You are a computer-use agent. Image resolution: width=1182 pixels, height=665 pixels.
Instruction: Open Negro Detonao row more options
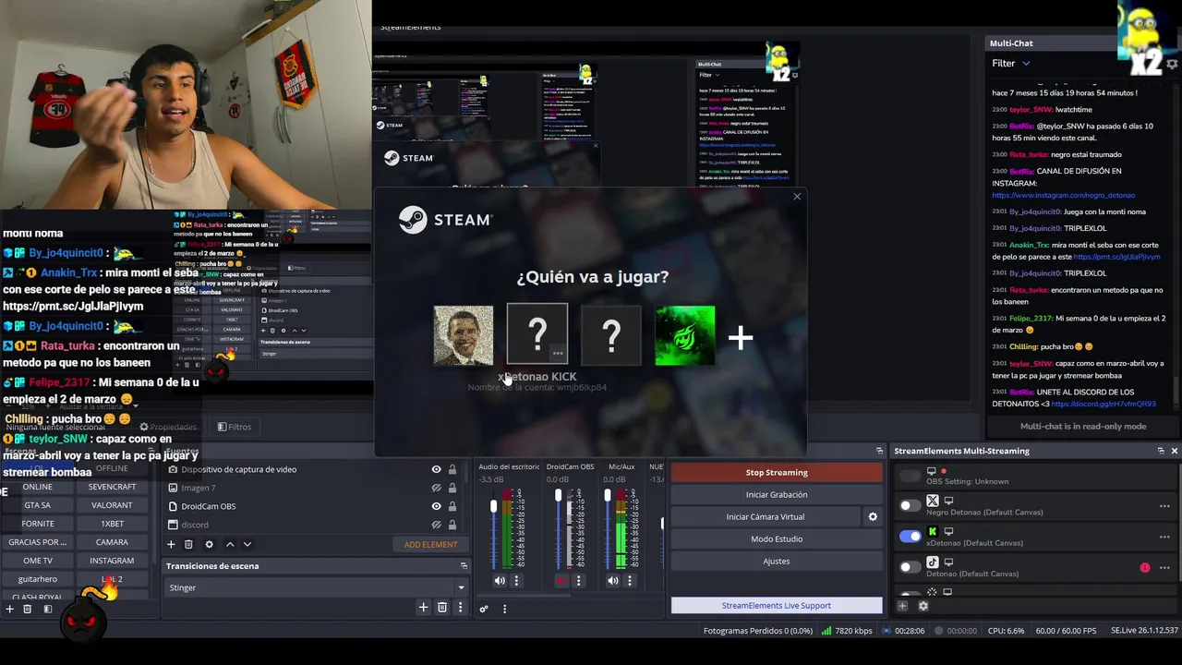point(1164,506)
